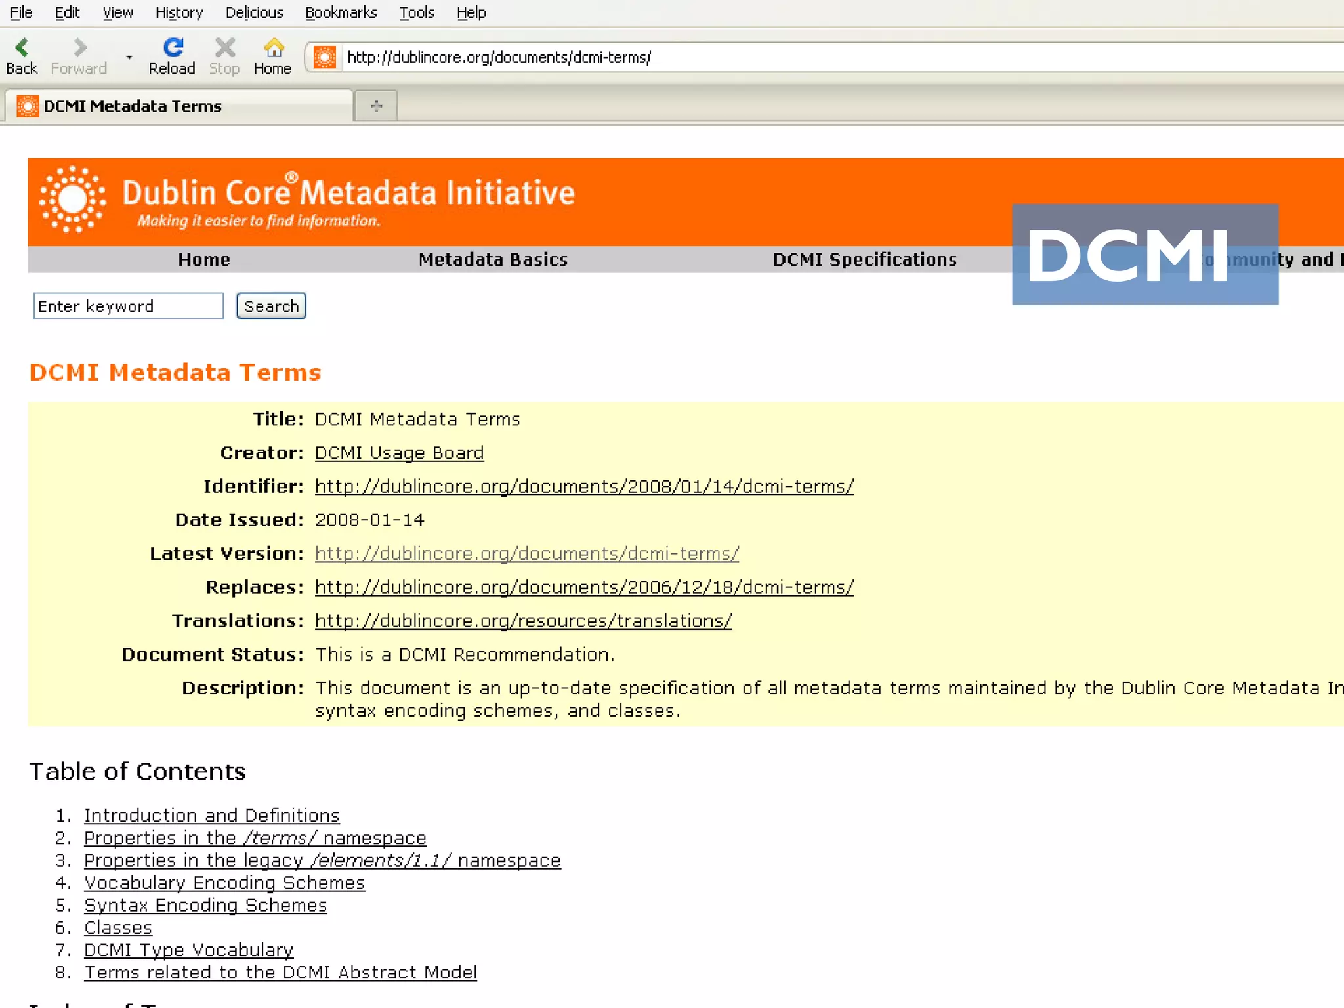Screen dimensions: 1344x1008
Task: Jump to Syntax Encoding Schemes
Action: coord(205,904)
